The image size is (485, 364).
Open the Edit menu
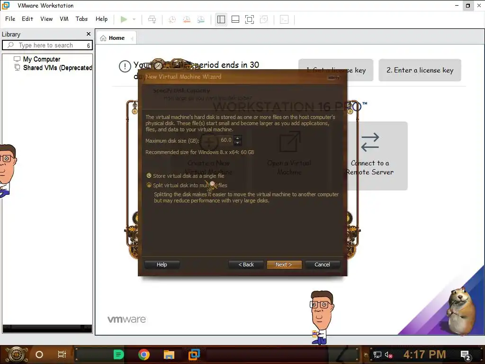coord(27,19)
